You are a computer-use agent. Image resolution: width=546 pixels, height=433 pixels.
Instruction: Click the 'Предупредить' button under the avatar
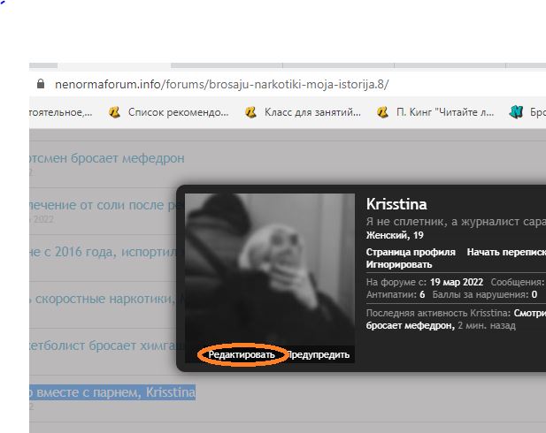tap(319, 354)
